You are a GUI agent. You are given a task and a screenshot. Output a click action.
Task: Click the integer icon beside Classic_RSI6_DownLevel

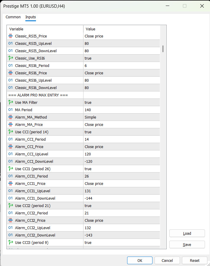(11, 88)
